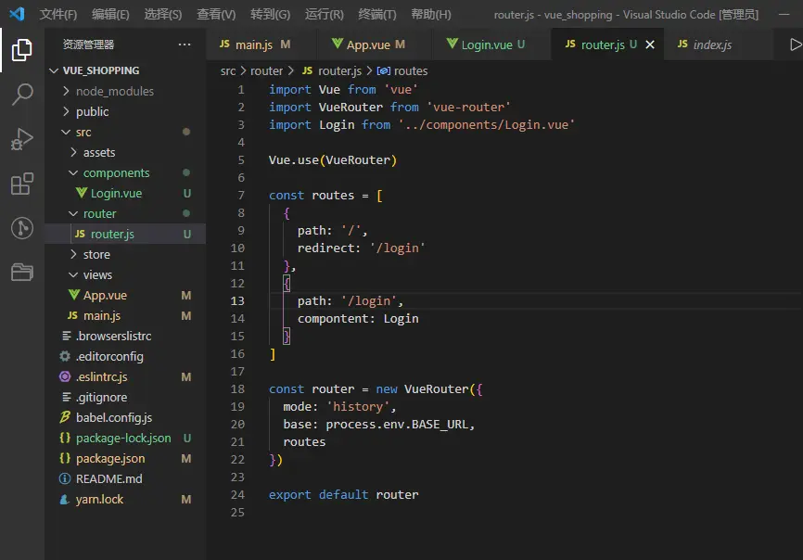Switch to the Login.vue tab
Image resolution: width=803 pixels, height=560 pixels.
point(491,45)
